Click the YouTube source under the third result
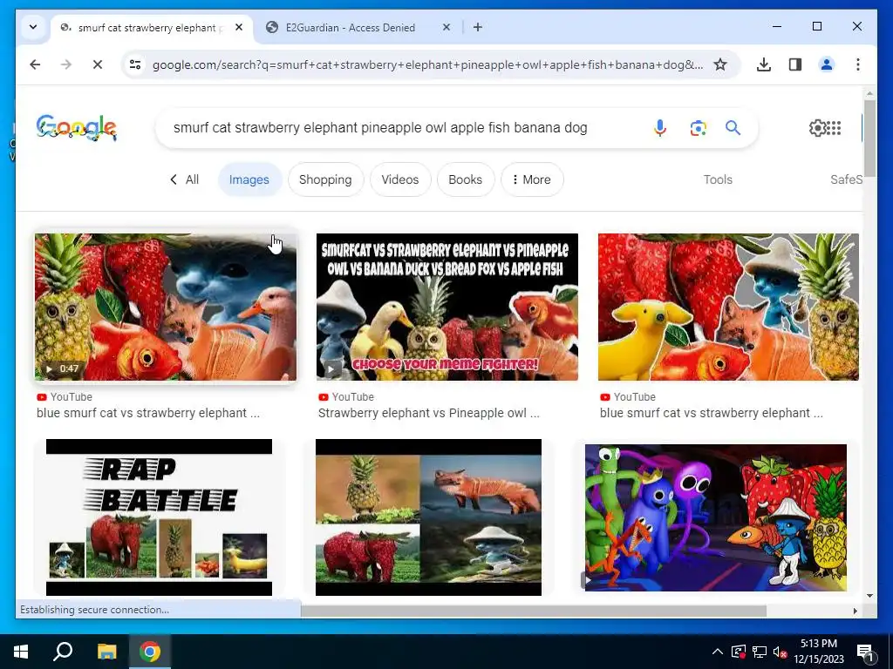The width and height of the screenshot is (893, 669). tap(628, 396)
